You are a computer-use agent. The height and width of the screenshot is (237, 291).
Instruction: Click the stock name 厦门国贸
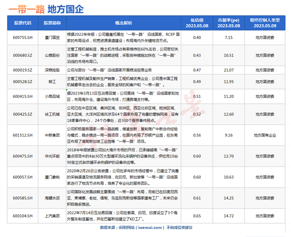coord(52,38)
